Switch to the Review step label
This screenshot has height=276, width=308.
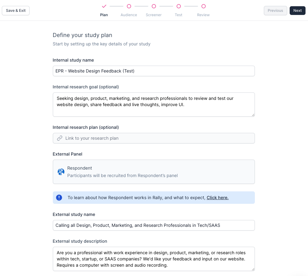coord(203,15)
